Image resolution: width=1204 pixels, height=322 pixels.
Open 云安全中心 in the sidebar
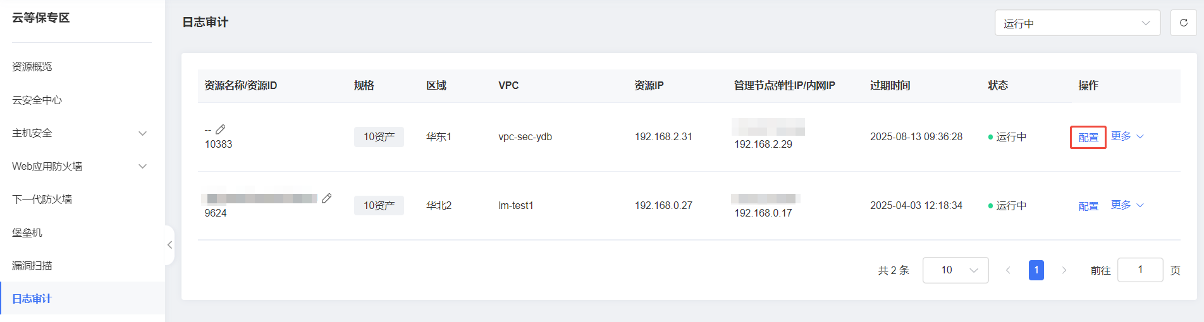(37, 100)
